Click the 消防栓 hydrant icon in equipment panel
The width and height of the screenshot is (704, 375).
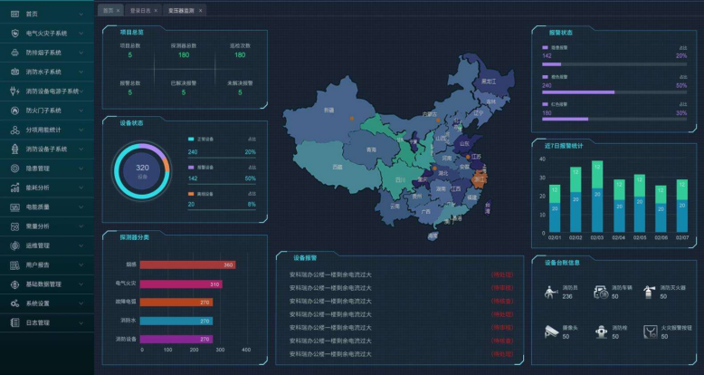tap(601, 332)
